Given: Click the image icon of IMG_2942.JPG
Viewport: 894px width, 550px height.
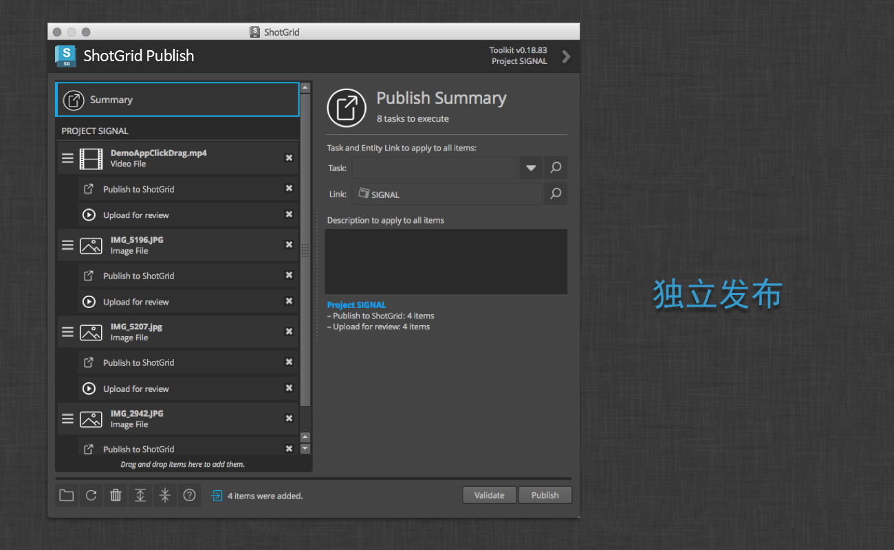Looking at the screenshot, I should pos(91,419).
